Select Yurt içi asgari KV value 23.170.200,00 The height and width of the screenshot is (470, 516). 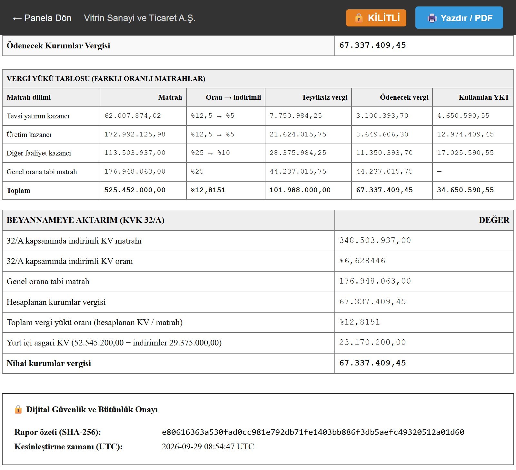tap(372, 342)
